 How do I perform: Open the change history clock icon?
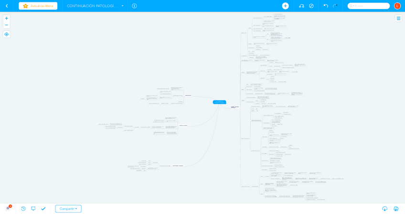(23, 209)
